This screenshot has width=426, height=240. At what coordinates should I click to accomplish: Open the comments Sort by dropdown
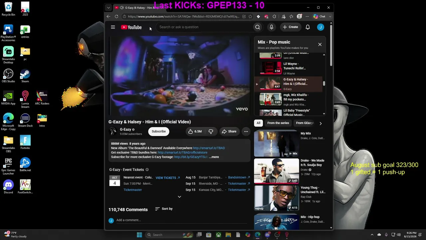pyautogui.click(x=164, y=209)
